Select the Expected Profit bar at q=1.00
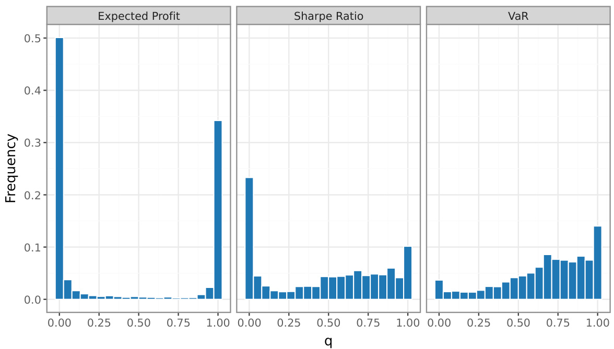Viewport: 614px width, 349px height. click(x=218, y=210)
